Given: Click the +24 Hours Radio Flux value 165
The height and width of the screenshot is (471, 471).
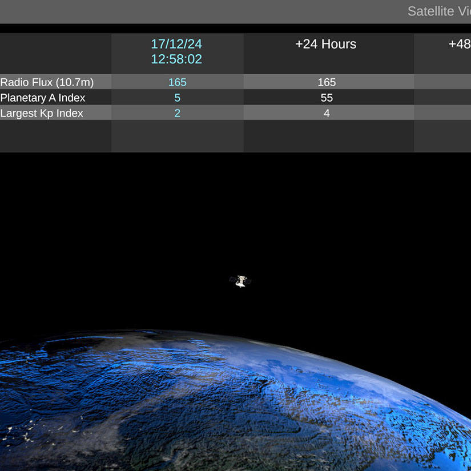Looking at the screenshot, I should (x=326, y=82).
